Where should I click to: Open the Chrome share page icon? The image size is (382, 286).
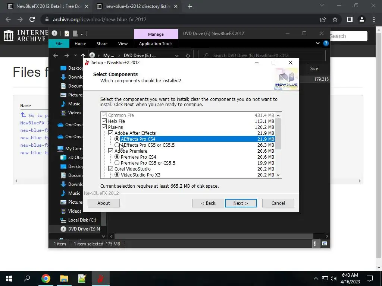click(x=323, y=19)
